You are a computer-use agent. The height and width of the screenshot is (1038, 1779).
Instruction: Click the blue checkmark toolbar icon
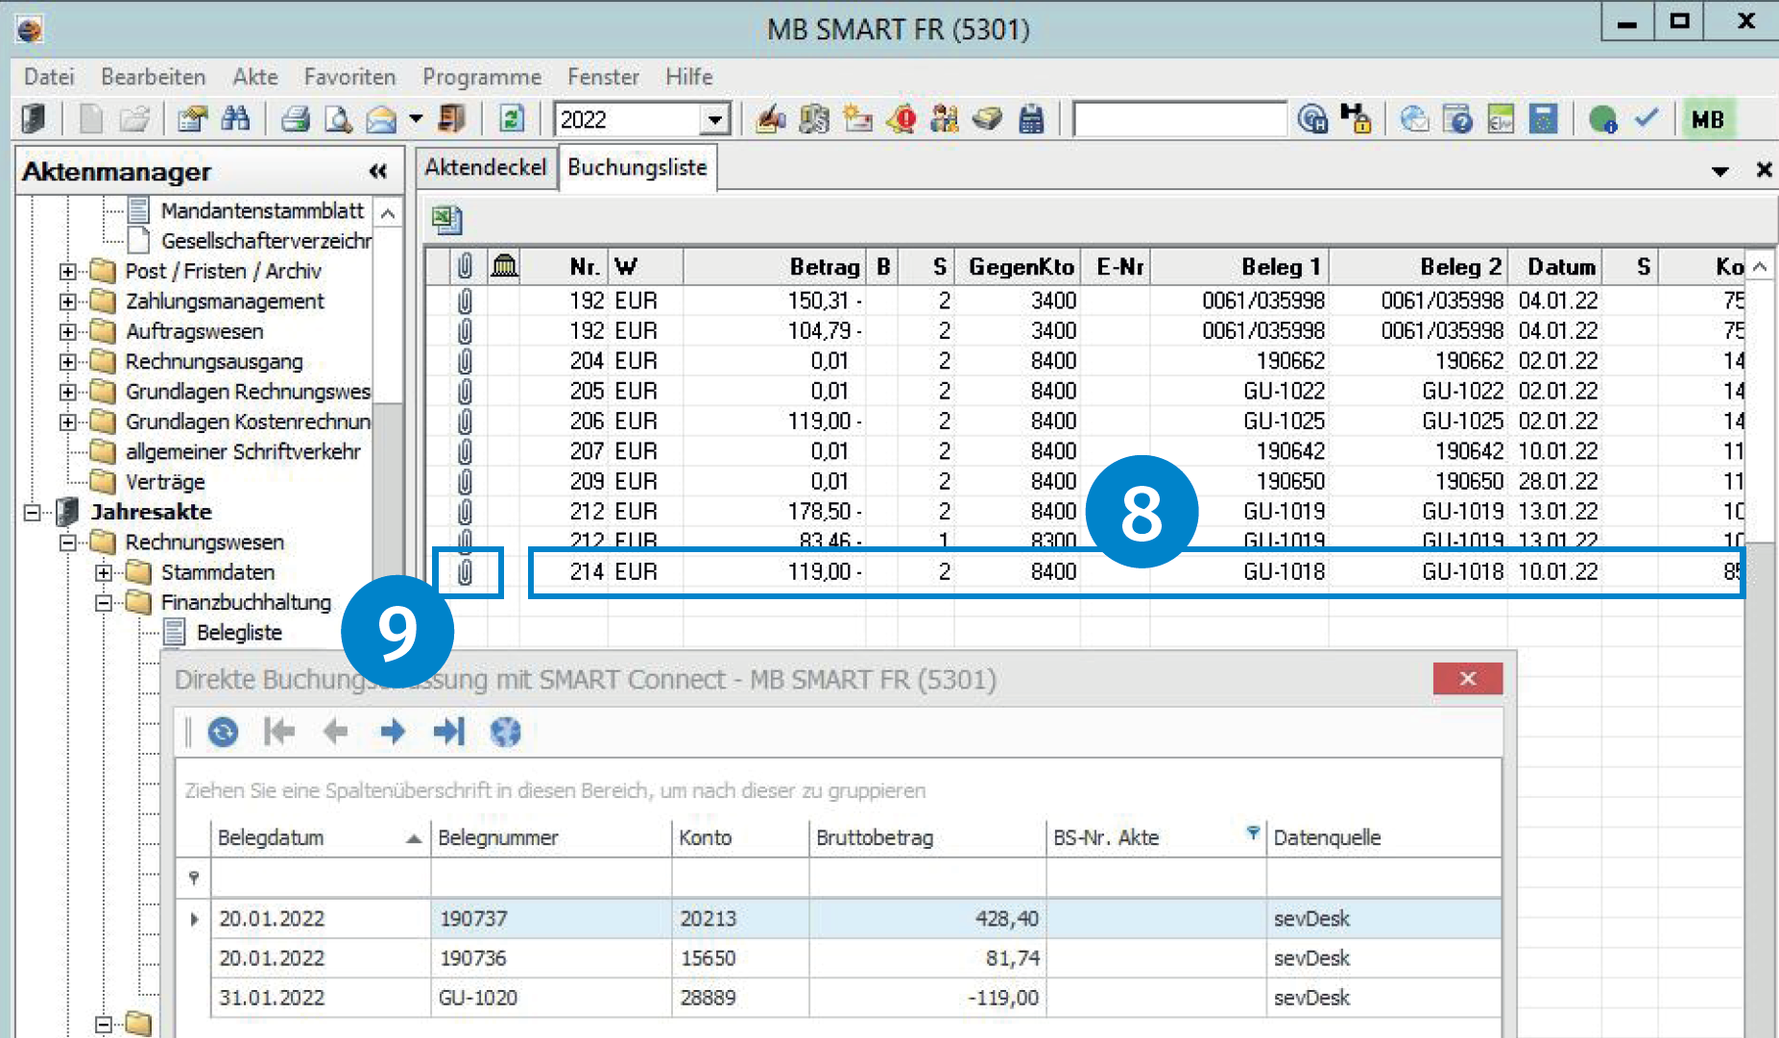coord(1647,118)
